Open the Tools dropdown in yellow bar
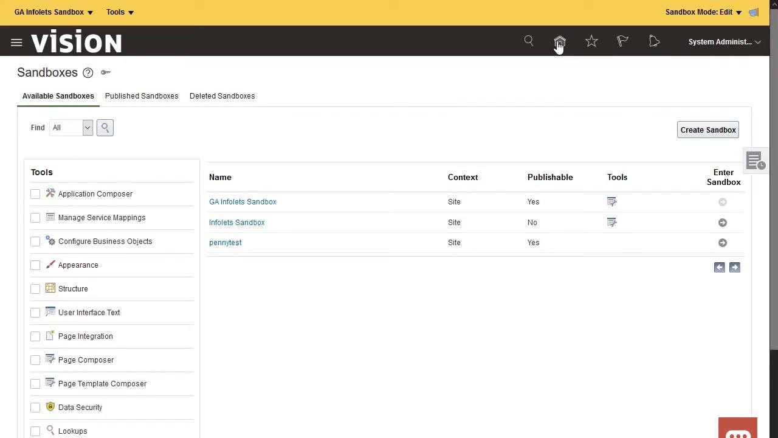Screen dimensions: 778x438 click(120, 12)
